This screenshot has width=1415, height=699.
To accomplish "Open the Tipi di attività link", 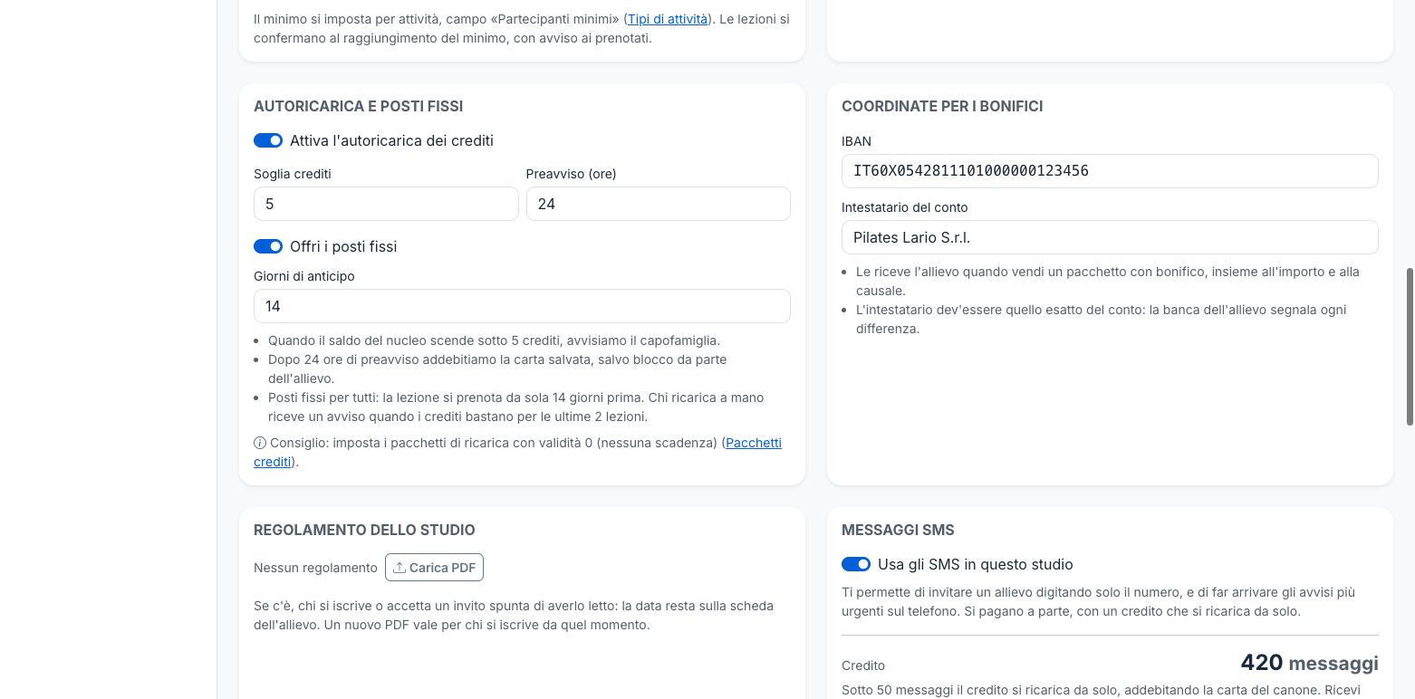I will (x=668, y=18).
